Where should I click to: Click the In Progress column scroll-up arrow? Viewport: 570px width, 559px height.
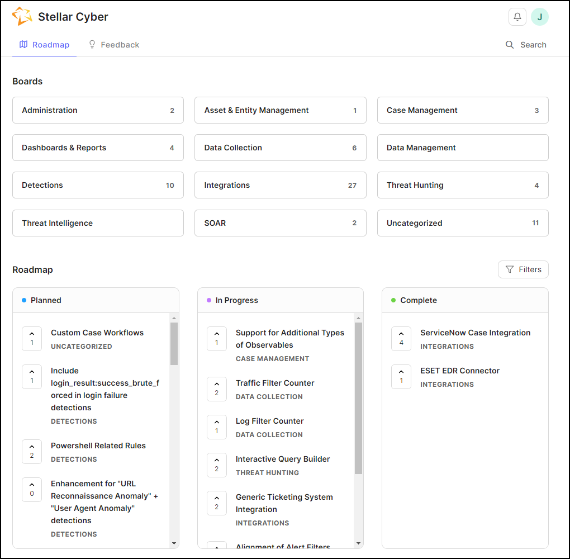point(358,318)
